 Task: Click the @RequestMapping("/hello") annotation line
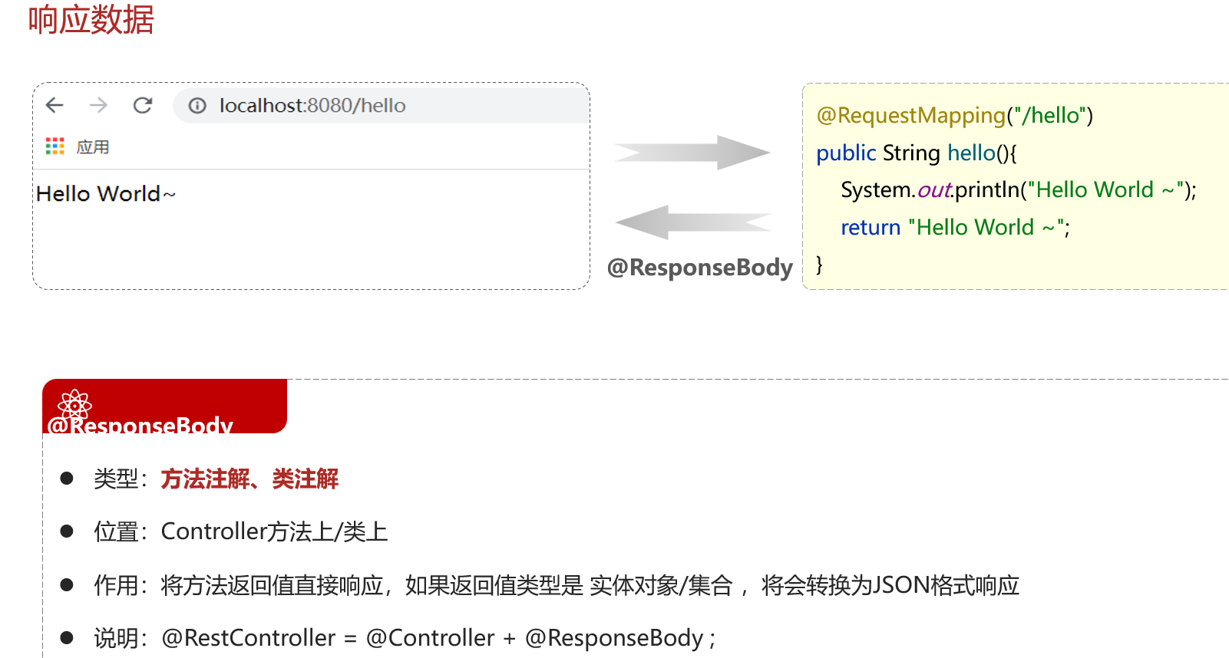[954, 116]
